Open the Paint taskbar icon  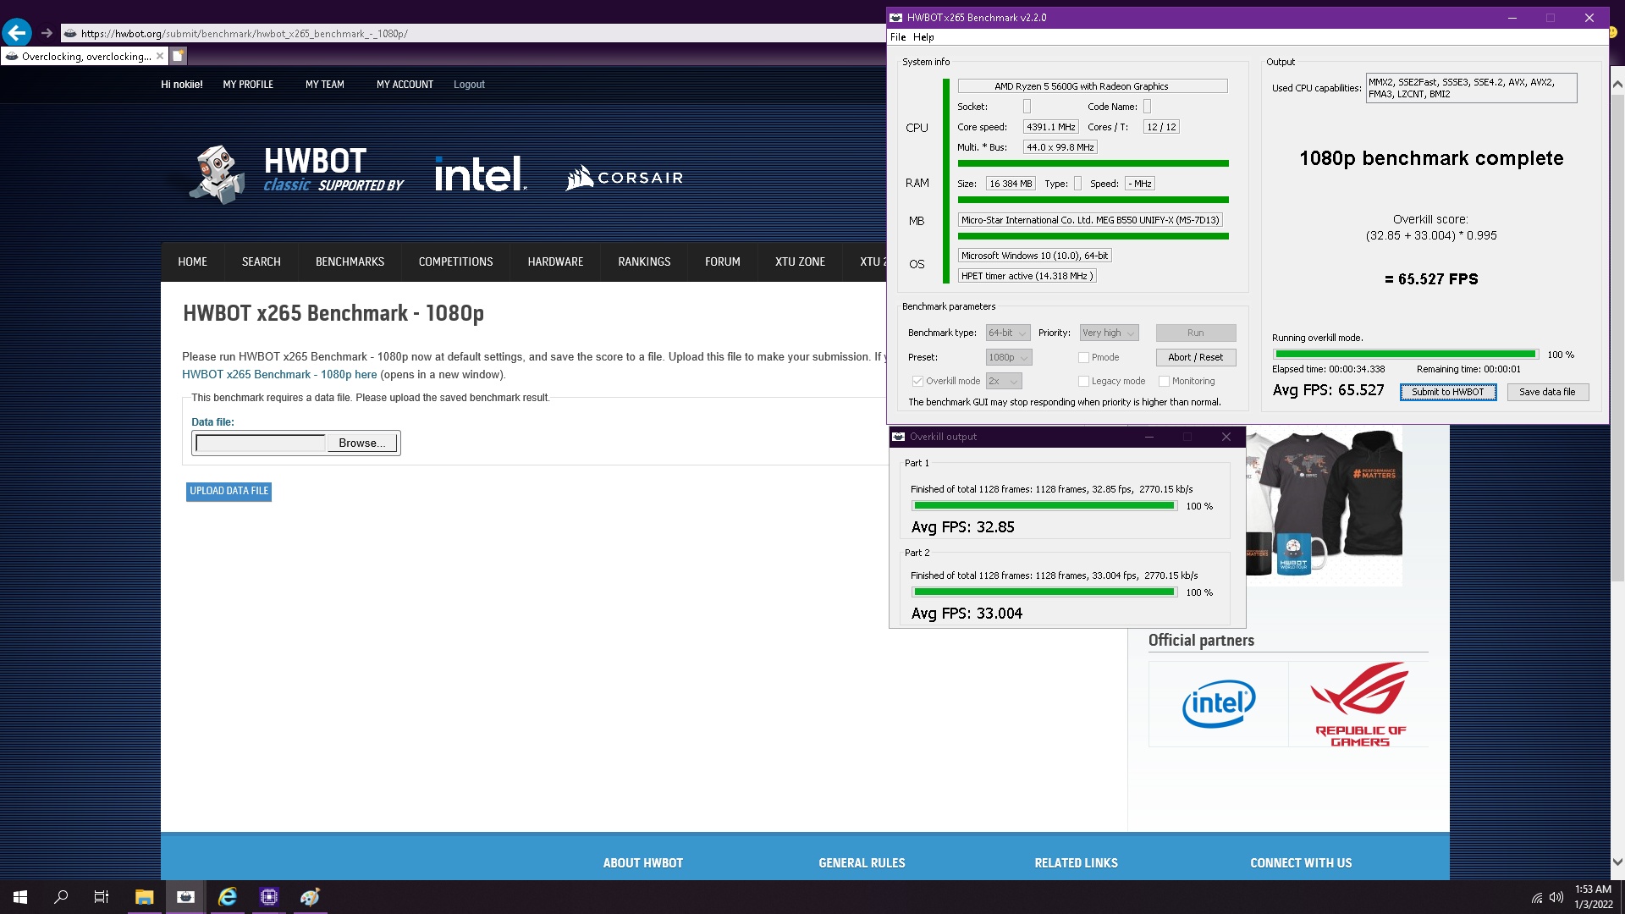[310, 897]
